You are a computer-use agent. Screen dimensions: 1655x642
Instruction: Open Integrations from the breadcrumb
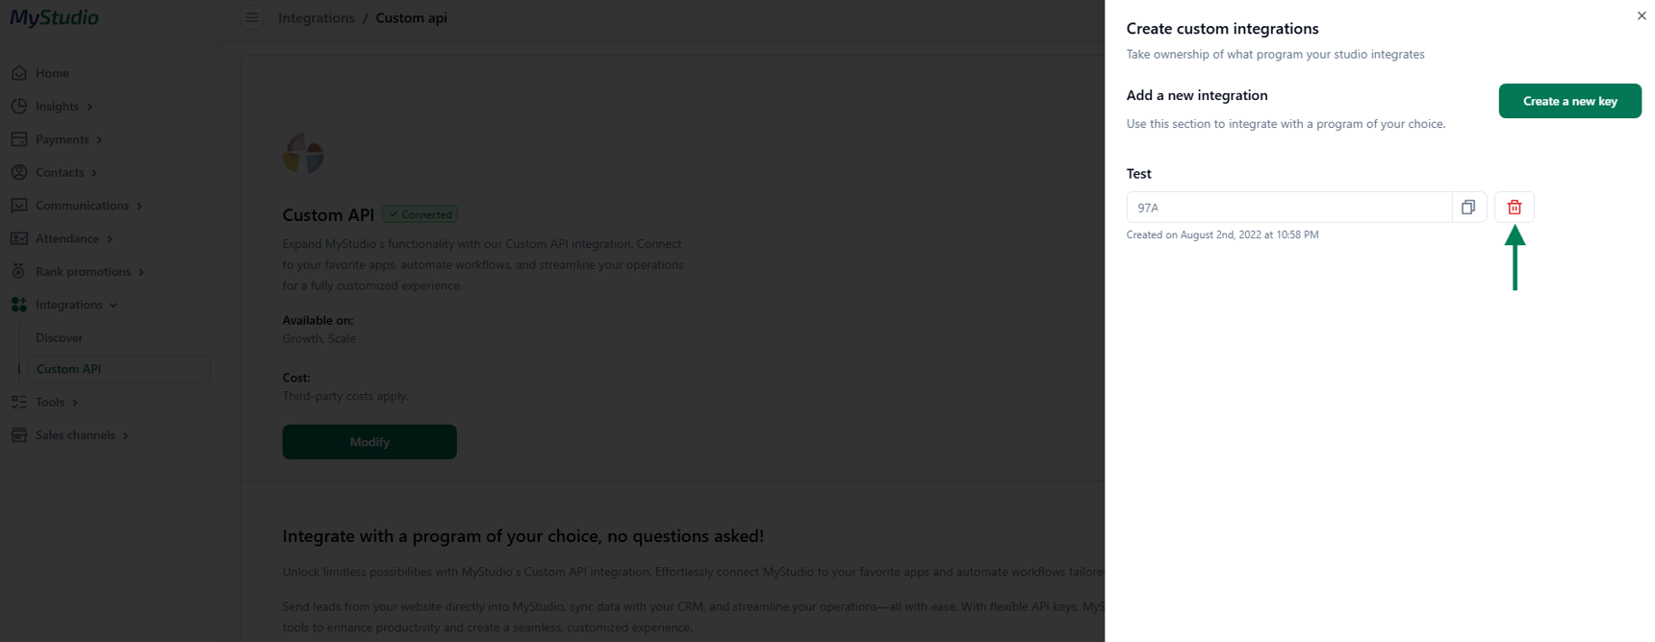tap(318, 17)
